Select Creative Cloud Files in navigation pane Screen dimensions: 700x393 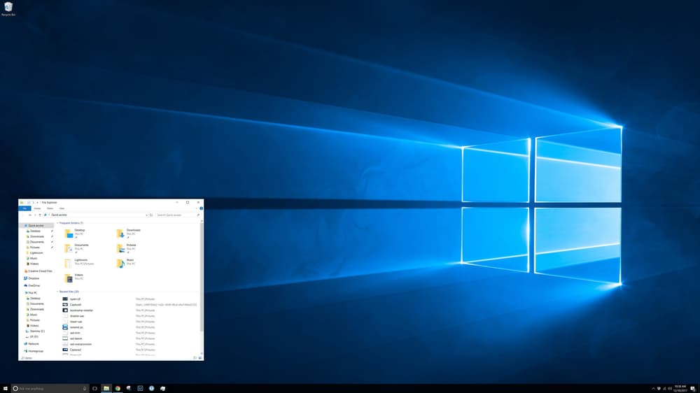coord(40,271)
